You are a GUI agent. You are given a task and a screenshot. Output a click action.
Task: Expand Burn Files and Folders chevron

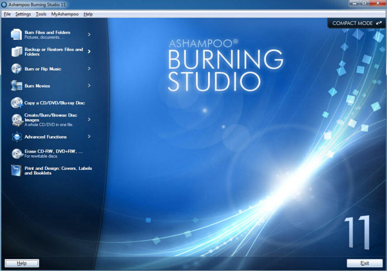(x=89, y=34)
